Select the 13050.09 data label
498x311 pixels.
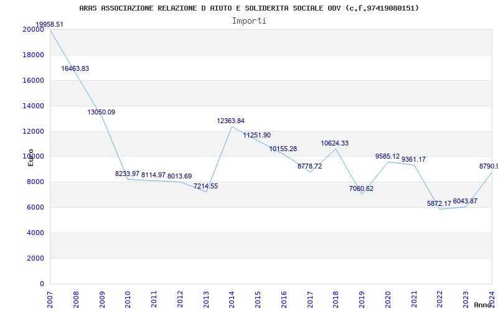[x=101, y=112]
